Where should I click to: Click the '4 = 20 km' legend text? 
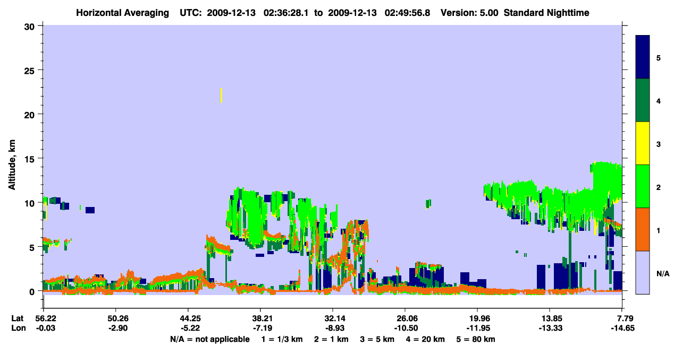tap(426, 339)
